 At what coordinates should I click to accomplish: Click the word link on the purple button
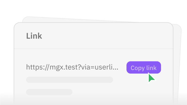(151, 68)
